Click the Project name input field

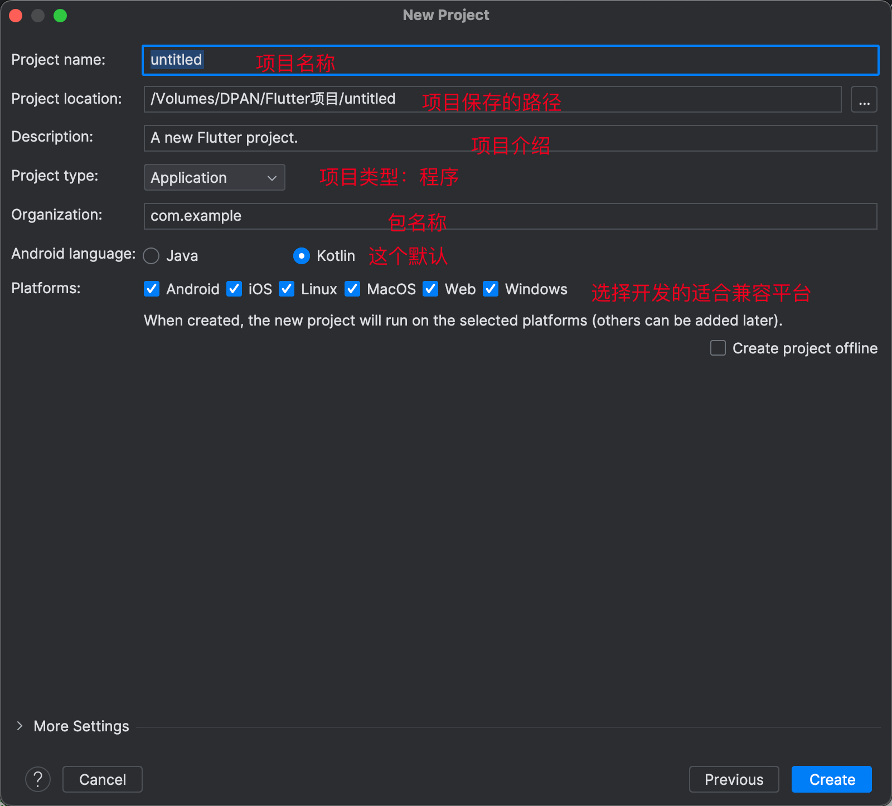point(510,60)
